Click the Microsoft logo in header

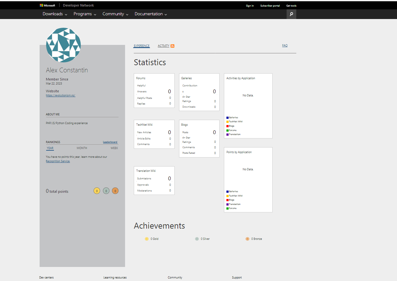point(47,5)
